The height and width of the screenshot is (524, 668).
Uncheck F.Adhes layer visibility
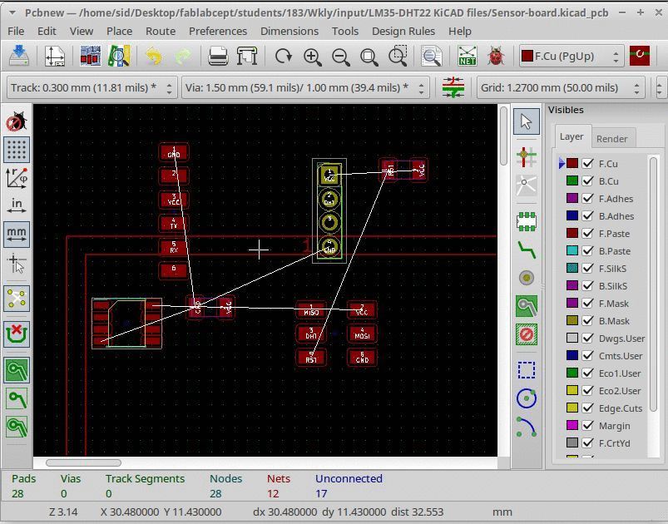click(x=587, y=199)
